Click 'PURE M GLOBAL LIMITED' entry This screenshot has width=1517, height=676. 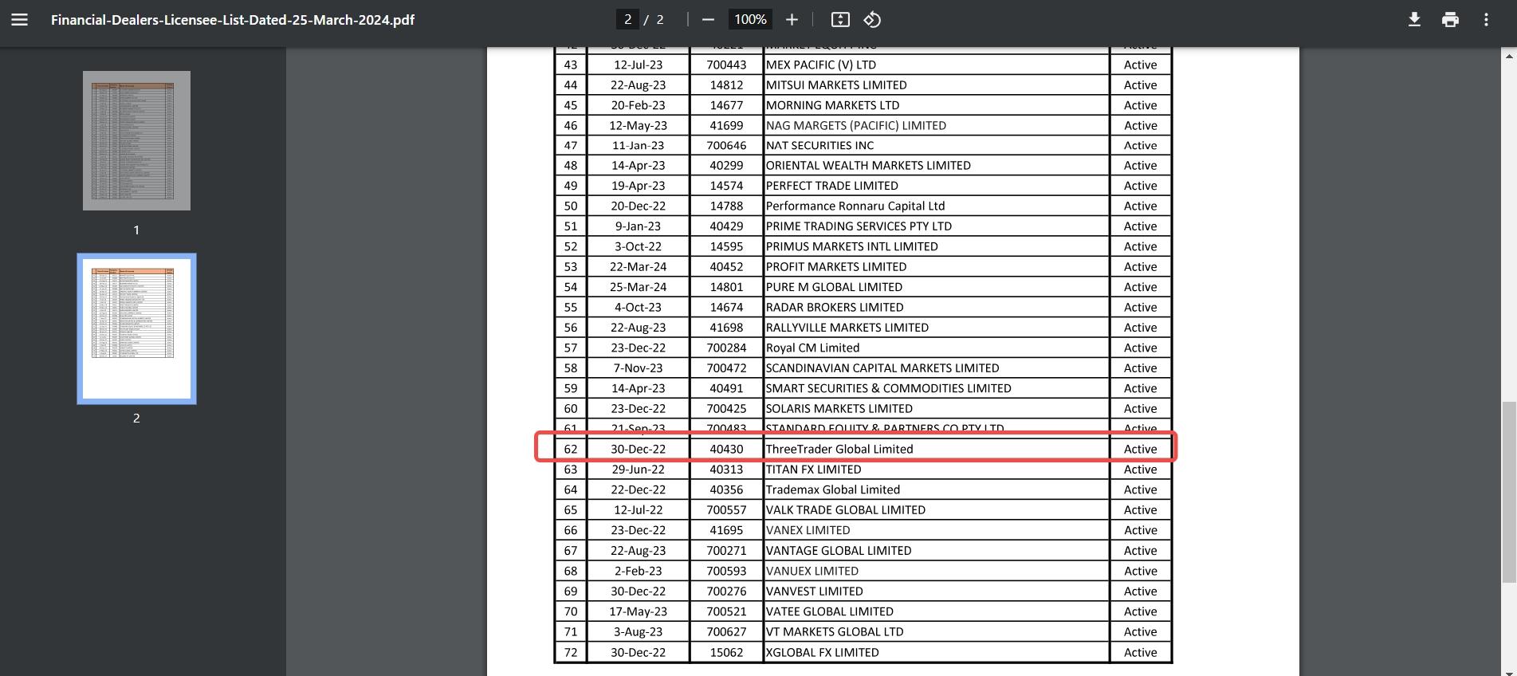[835, 287]
